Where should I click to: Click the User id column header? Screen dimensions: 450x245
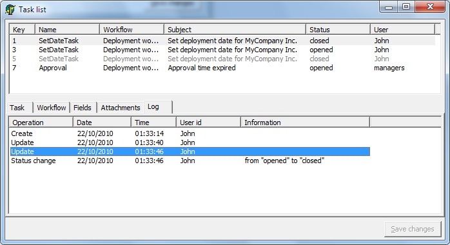(x=208, y=122)
